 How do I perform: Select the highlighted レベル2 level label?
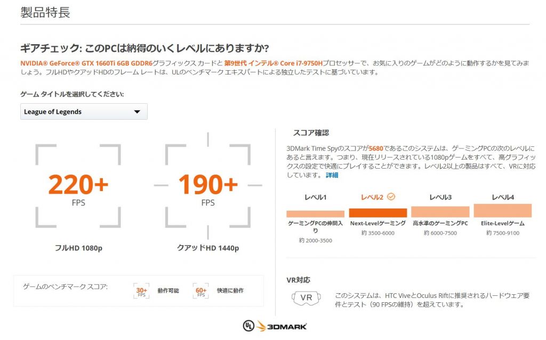coord(372,197)
